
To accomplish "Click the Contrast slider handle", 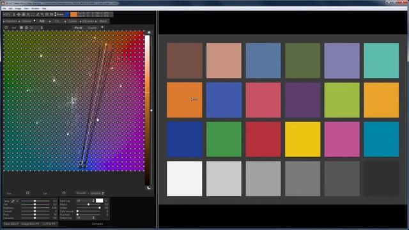I will 35,211.
